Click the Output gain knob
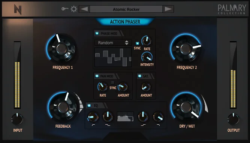This screenshot has height=143, width=250. coord(233,119)
